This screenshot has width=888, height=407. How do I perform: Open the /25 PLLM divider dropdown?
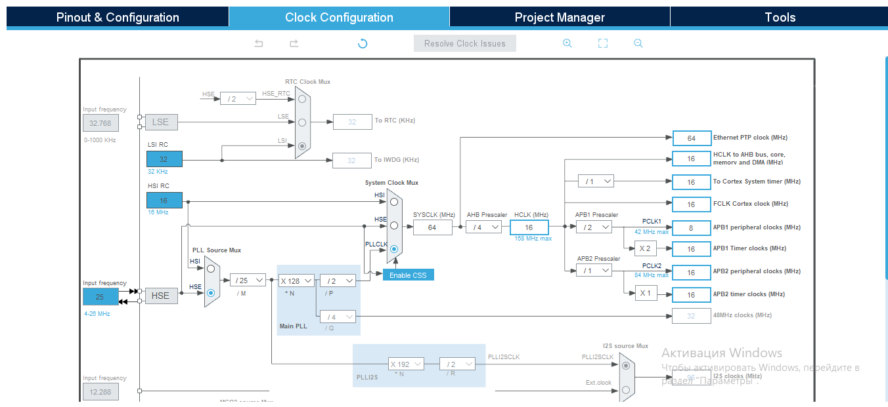248,280
